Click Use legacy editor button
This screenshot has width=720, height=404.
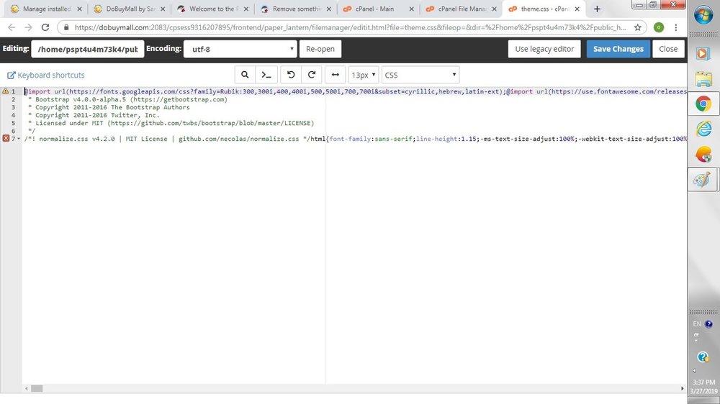point(544,49)
